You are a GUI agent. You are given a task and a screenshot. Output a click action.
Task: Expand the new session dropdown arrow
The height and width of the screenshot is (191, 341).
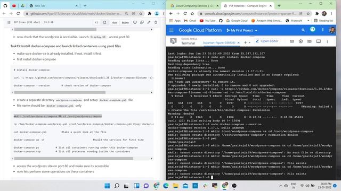tap(249, 42)
